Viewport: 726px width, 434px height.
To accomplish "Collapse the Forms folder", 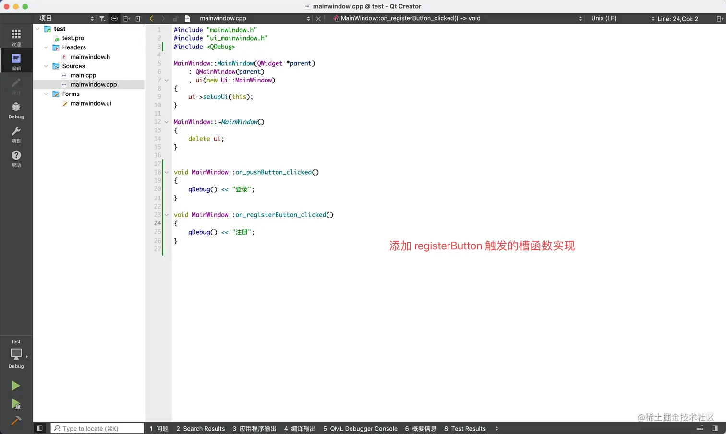I will pos(46,94).
